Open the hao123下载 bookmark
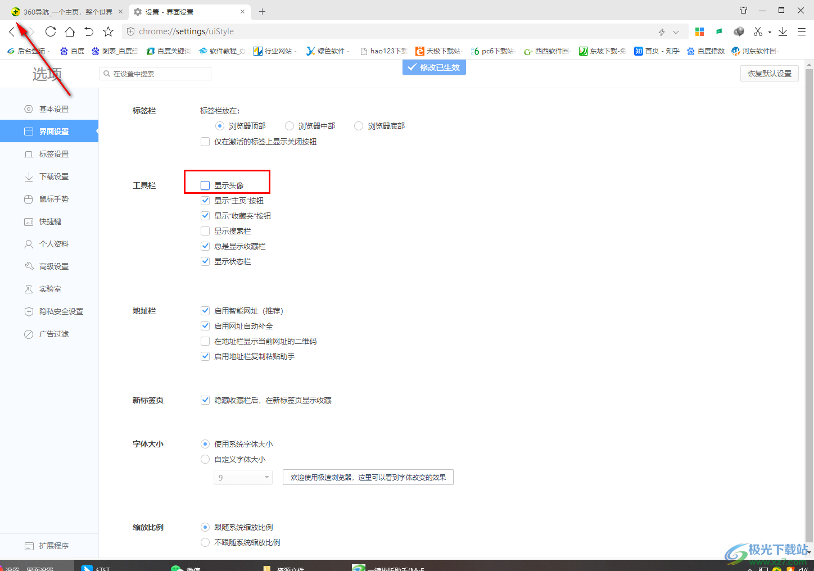Image resolution: width=814 pixels, height=571 pixels. coord(383,51)
